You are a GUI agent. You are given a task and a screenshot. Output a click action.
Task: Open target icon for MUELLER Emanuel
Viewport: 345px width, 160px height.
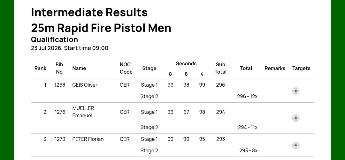coord(296,118)
